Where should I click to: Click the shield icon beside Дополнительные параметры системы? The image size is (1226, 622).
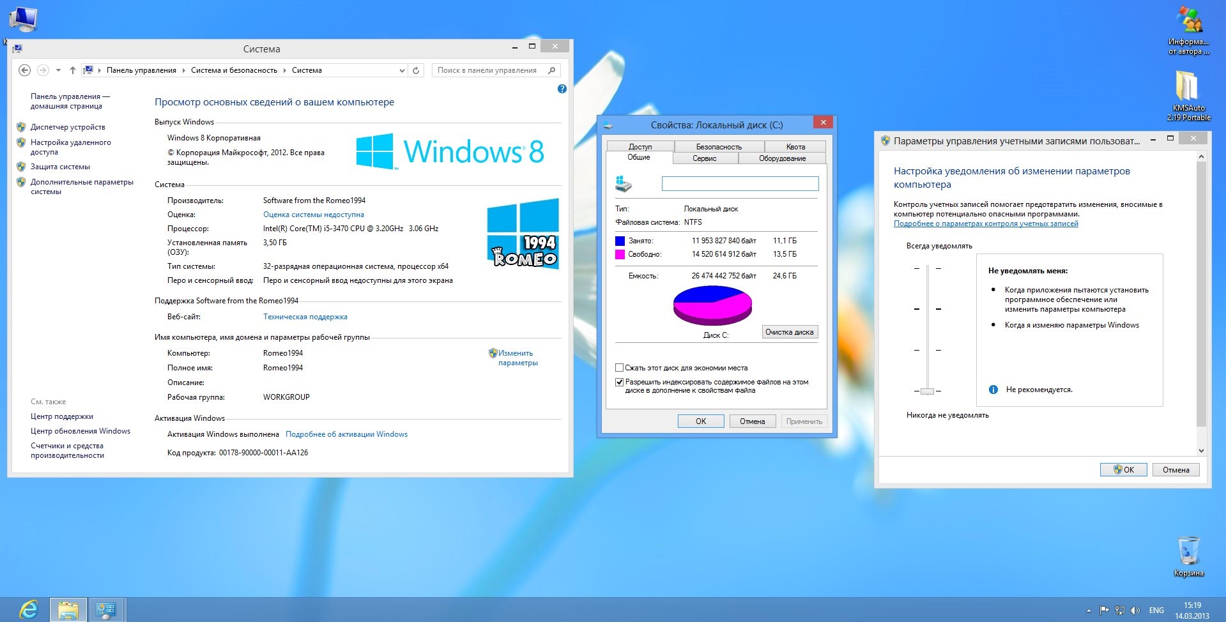[x=21, y=182]
